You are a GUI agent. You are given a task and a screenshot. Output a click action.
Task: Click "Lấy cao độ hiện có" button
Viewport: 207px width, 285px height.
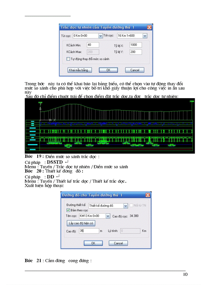coord(81,223)
